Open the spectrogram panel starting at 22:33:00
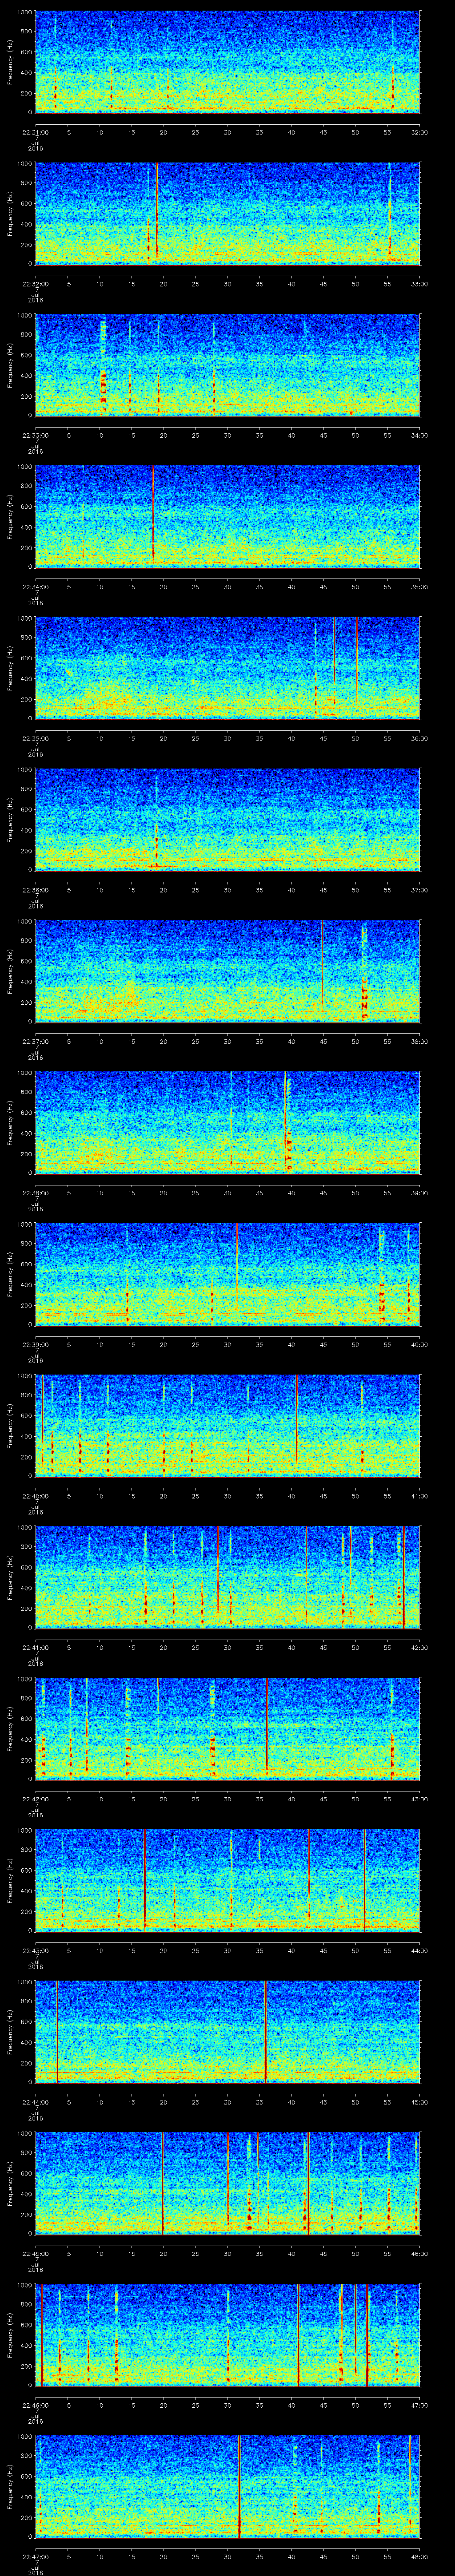Viewport: 455px width, 2576px height. [227, 364]
